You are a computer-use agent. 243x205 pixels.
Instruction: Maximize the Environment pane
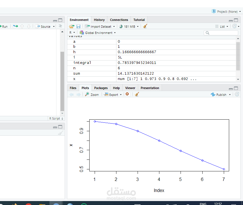click(x=236, y=20)
